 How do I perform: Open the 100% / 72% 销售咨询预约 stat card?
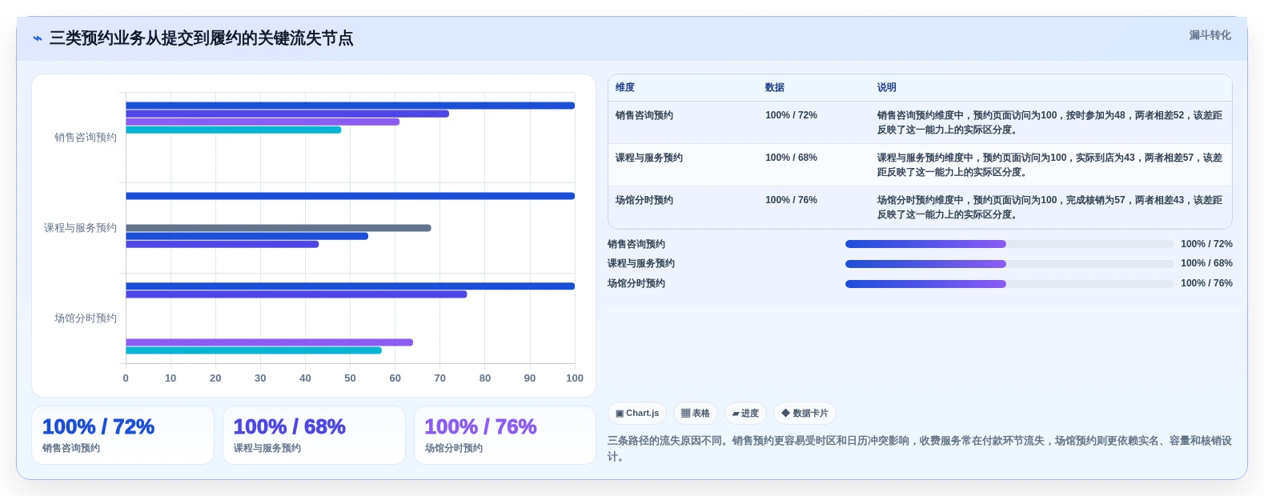[122, 435]
